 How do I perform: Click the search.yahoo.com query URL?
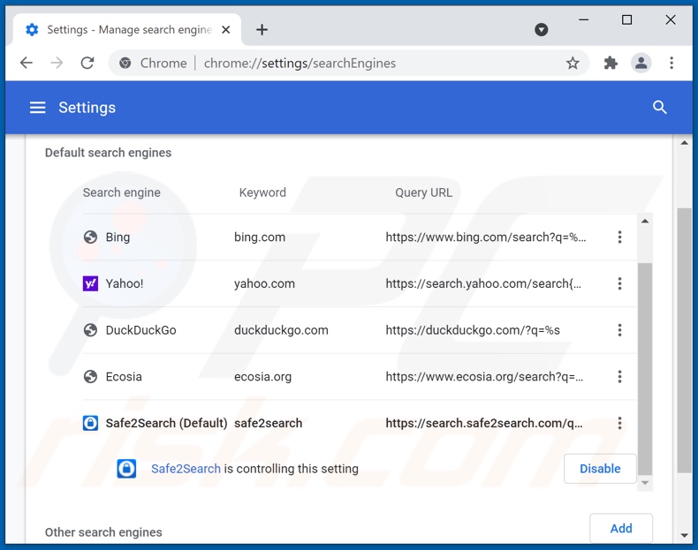point(483,283)
